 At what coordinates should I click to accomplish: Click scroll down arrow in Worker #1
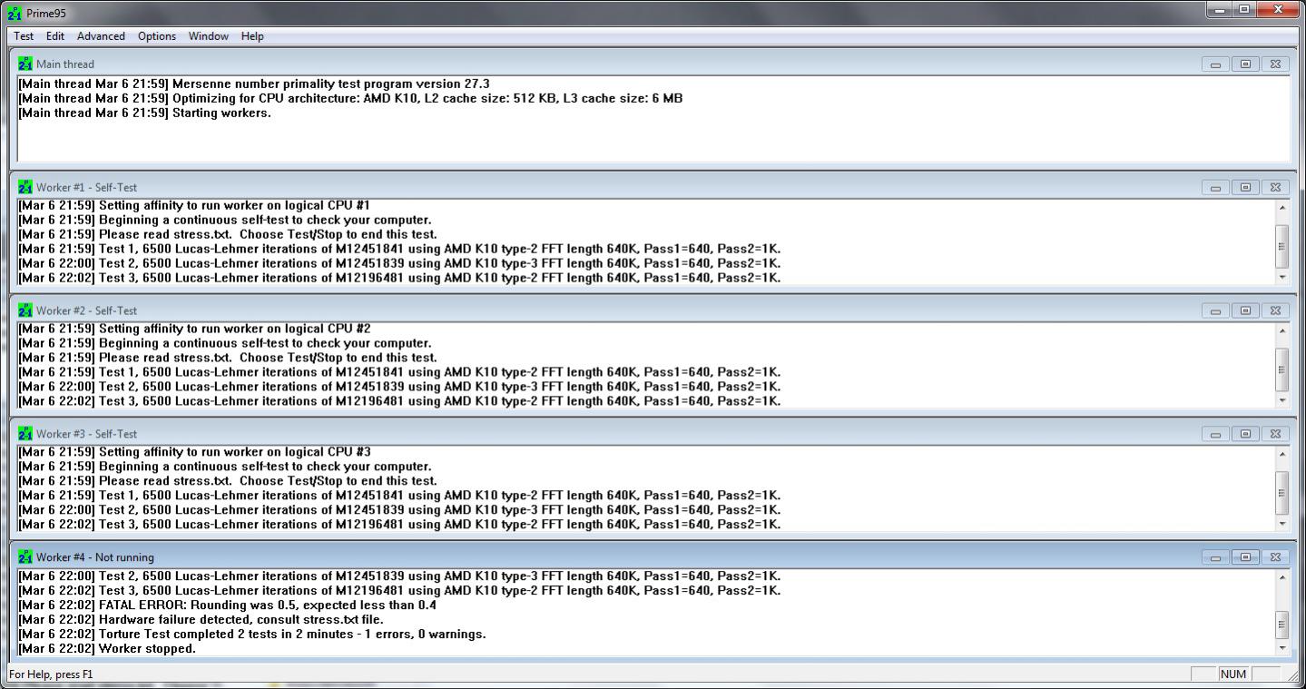(x=1281, y=277)
